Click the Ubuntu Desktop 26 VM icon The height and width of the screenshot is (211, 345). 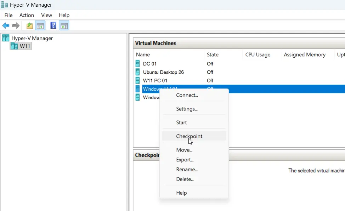pos(137,72)
